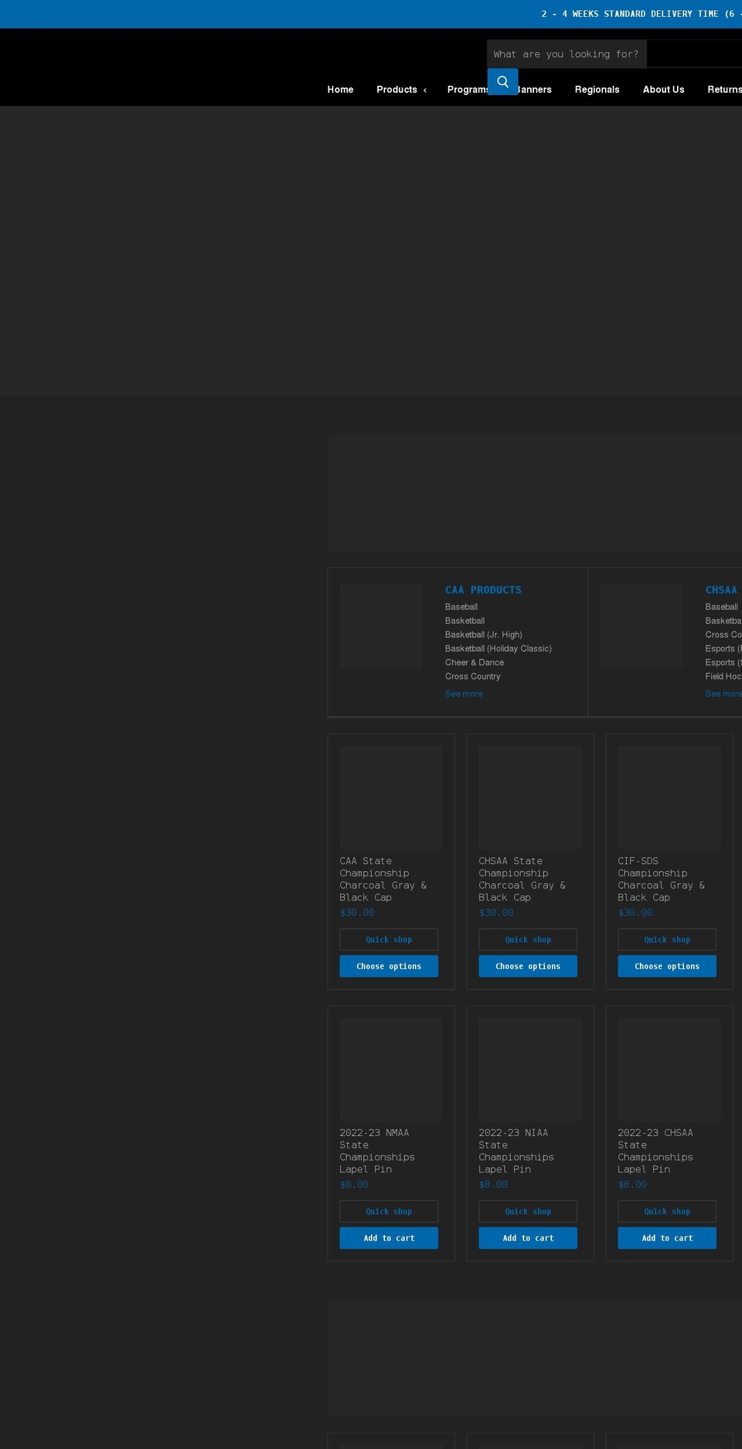This screenshot has height=1449, width=742.
Task: Open 2022-23 NMAA State Championships Lapel Pin title
Action: pos(377,1151)
